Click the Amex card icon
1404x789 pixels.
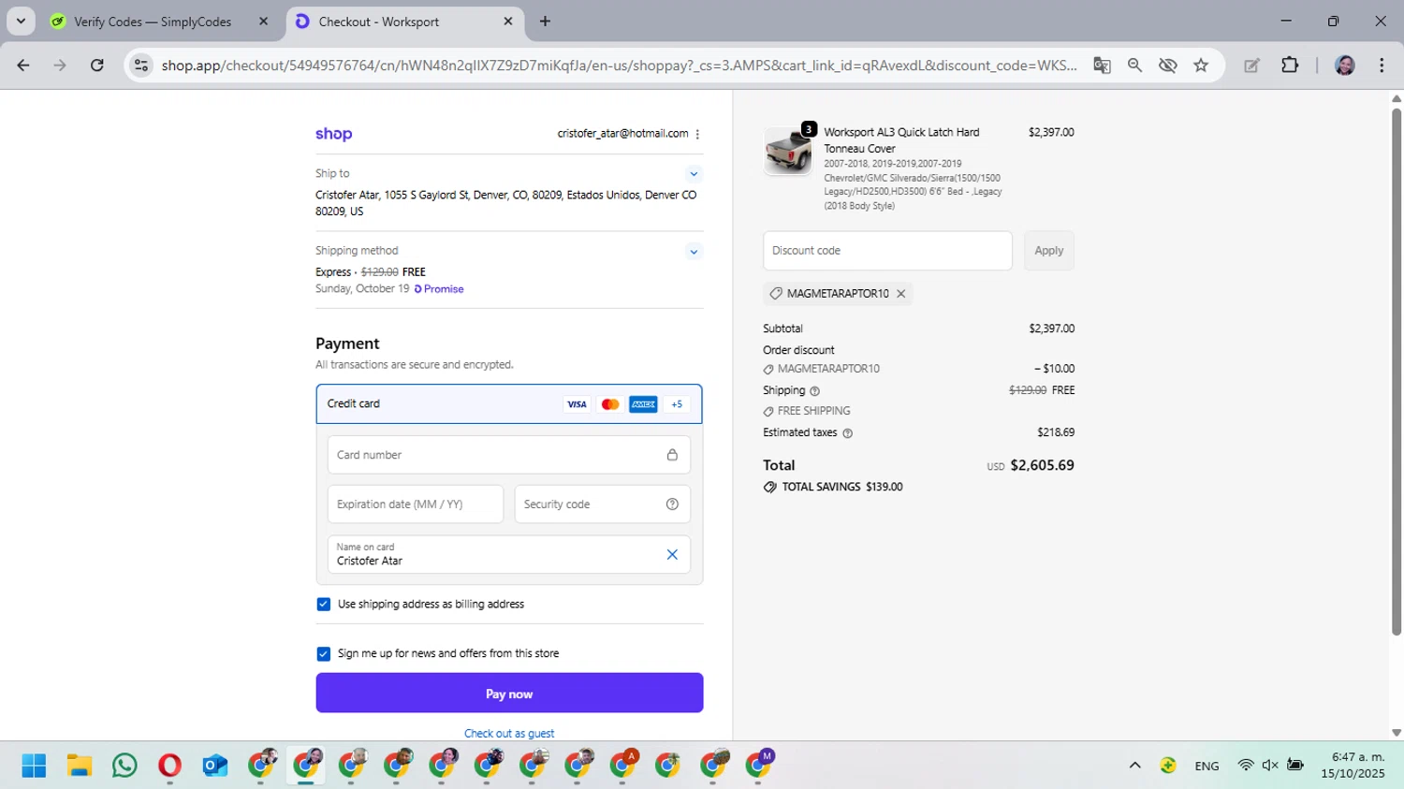tap(643, 404)
